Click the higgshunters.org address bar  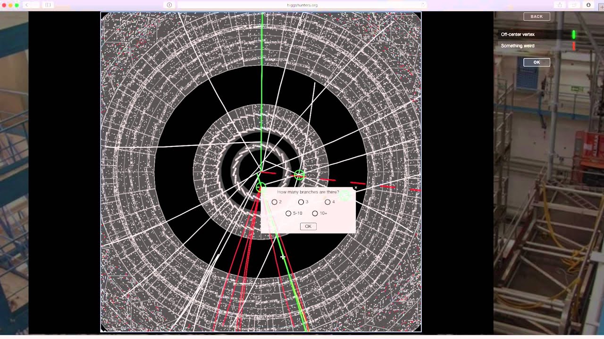302,5
